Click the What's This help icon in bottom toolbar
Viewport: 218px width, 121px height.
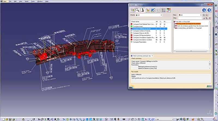click(x=34, y=119)
